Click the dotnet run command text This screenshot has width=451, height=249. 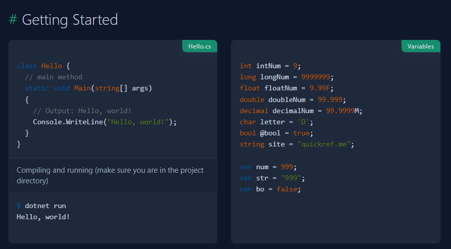tap(45, 206)
